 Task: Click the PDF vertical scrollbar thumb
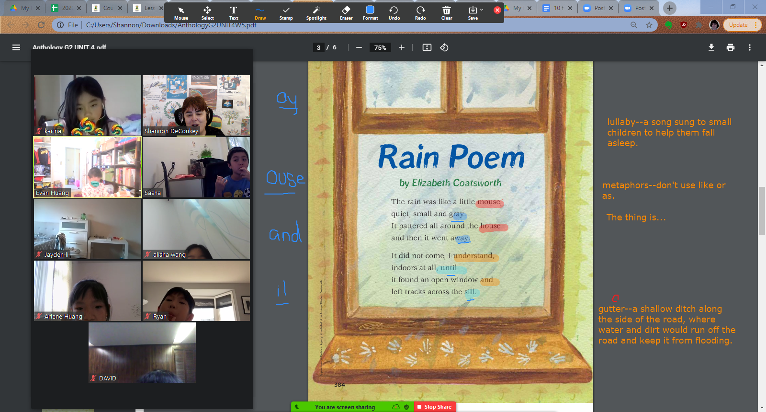tap(762, 211)
